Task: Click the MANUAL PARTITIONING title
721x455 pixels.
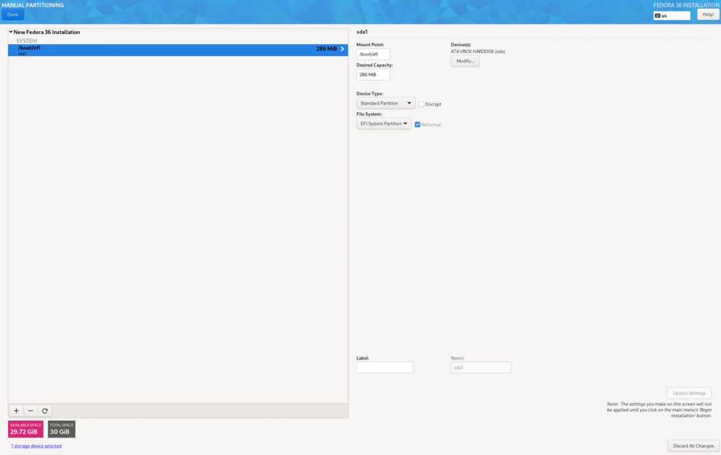Action: pos(33,5)
